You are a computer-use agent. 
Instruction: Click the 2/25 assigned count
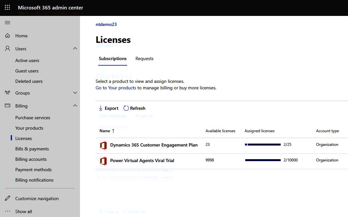[x=288, y=145]
